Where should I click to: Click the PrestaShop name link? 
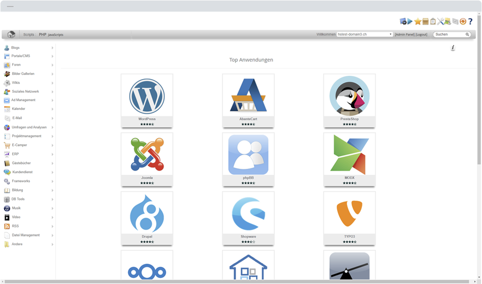click(349, 119)
